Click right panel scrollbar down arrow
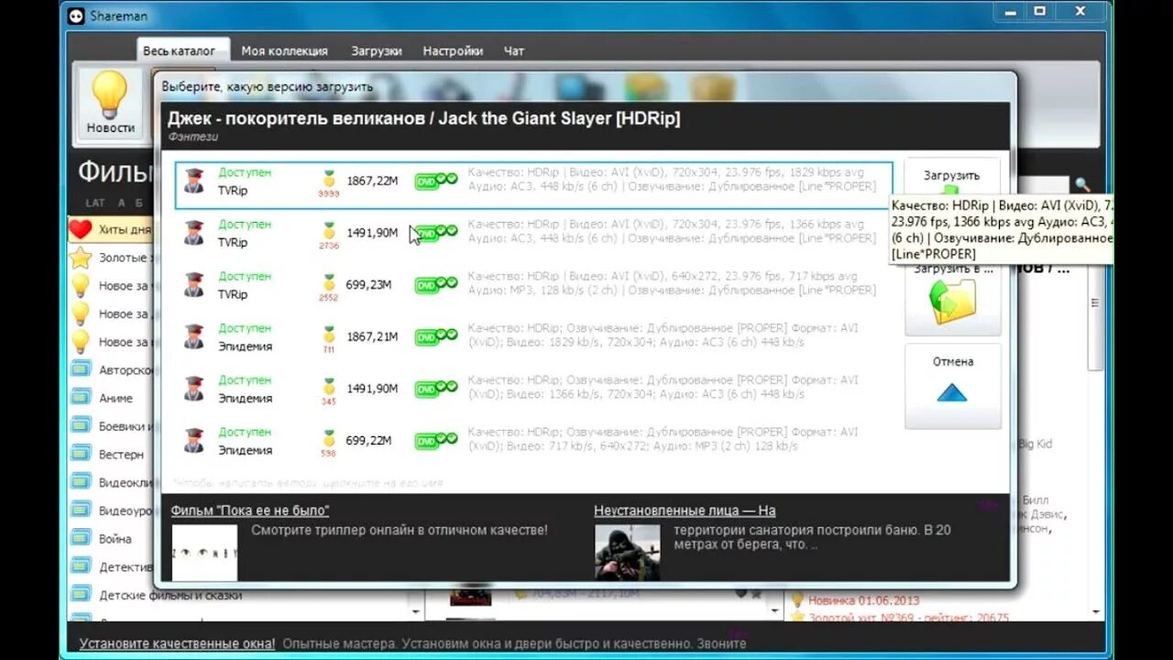Screen dimensions: 1173x660 [x=1095, y=611]
